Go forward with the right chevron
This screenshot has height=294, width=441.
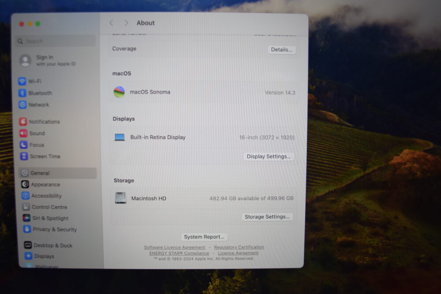[x=126, y=23]
